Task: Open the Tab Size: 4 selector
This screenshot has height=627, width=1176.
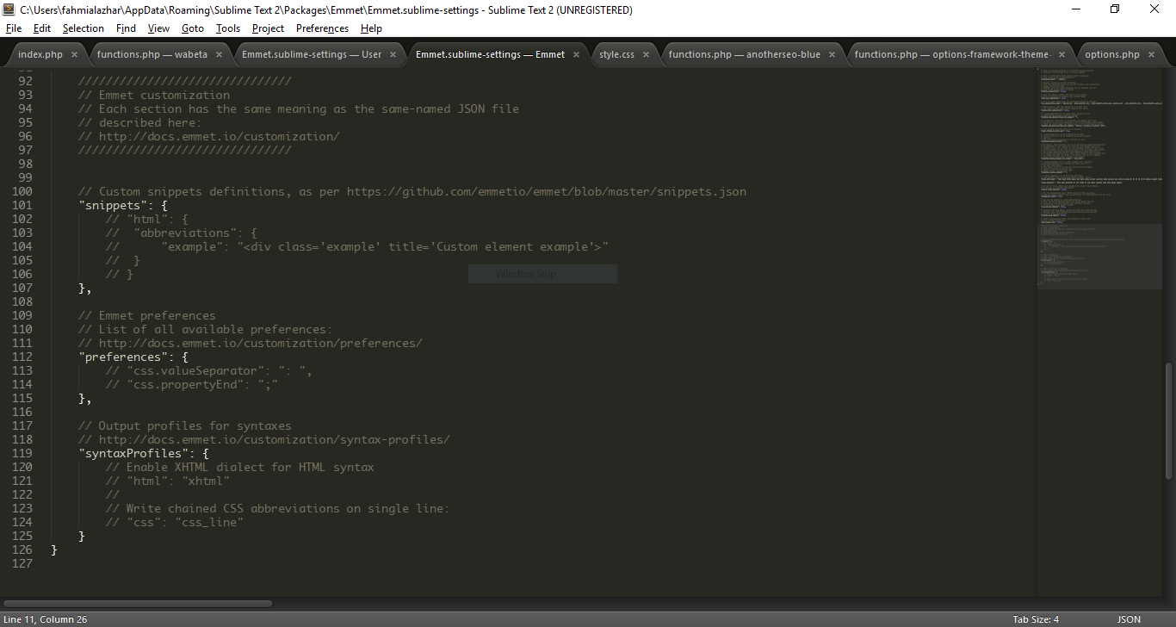Action: 1036,619
